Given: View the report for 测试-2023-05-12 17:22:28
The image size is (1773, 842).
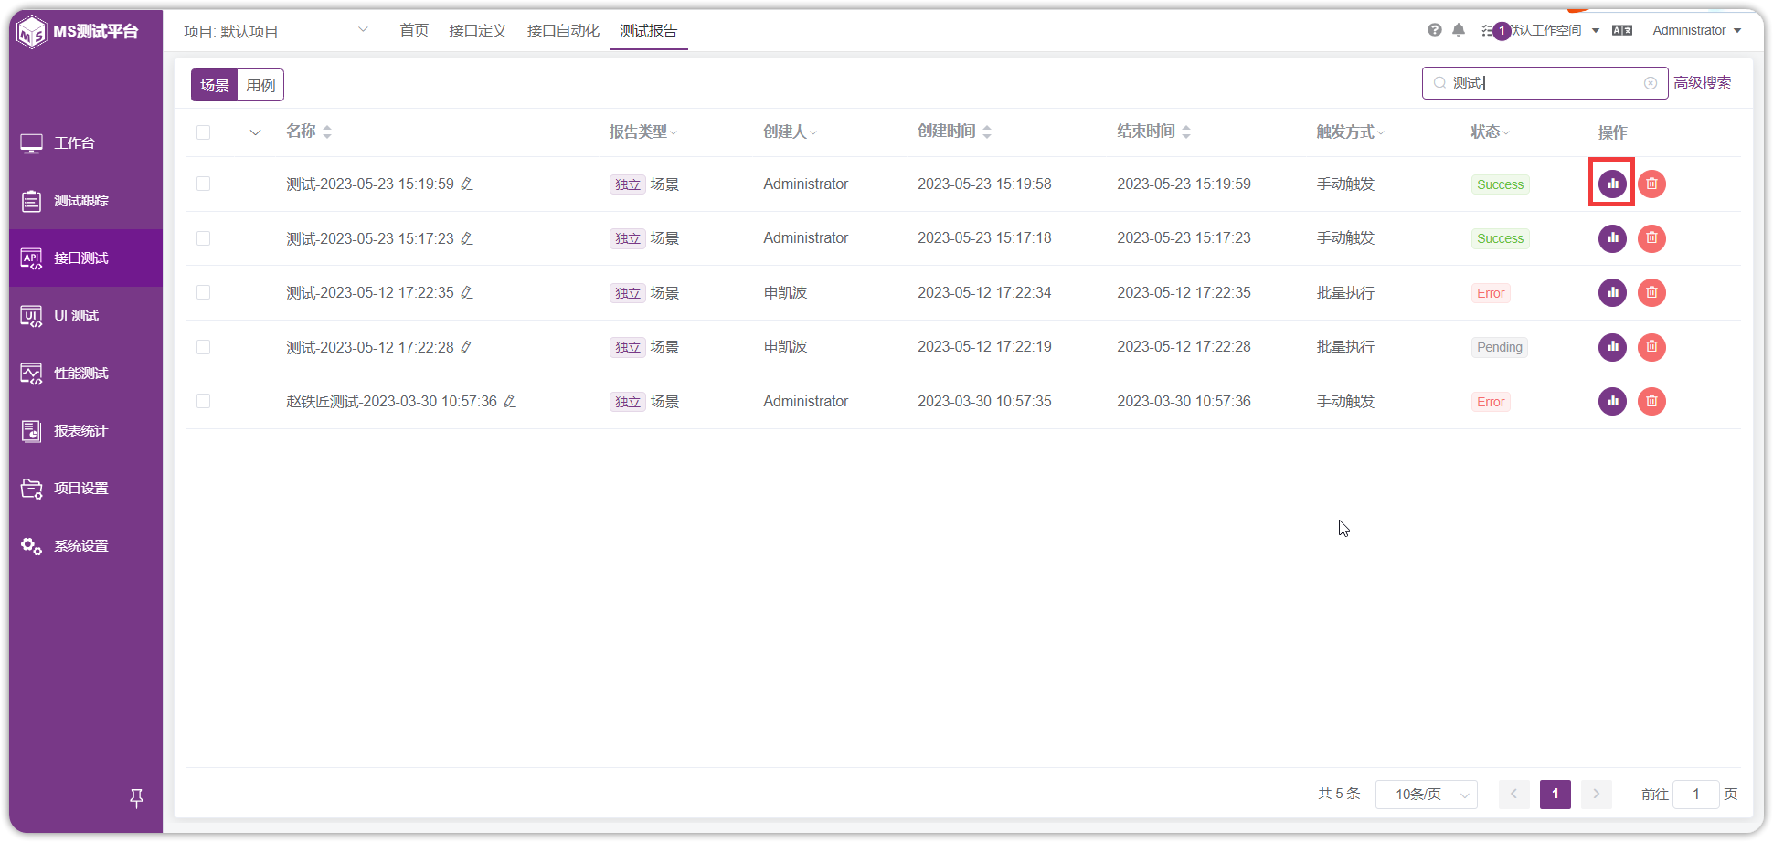Looking at the screenshot, I should pos(1612,347).
